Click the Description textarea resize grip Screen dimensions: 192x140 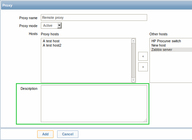tap(145, 120)
